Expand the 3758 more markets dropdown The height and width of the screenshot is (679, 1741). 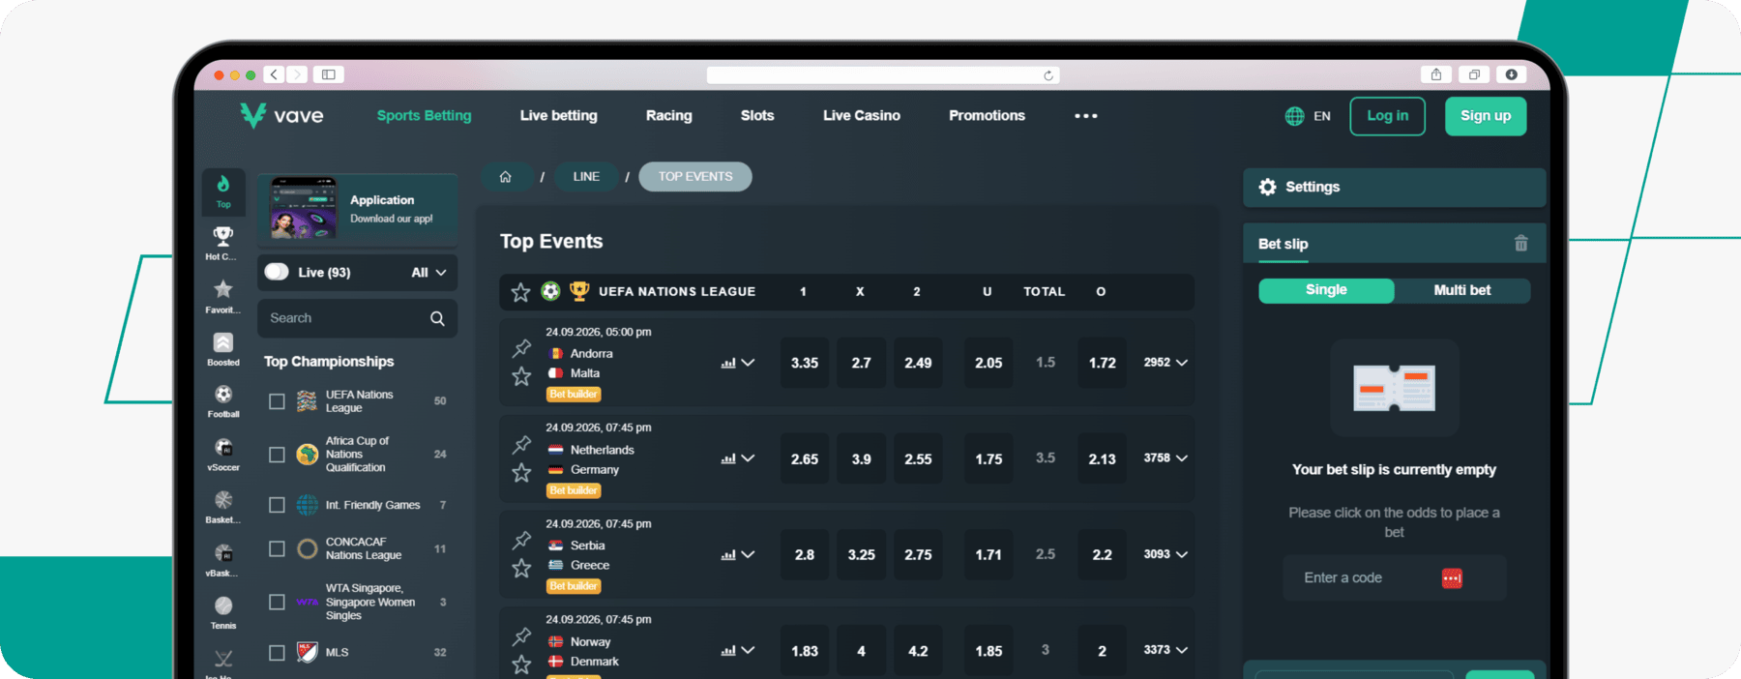tap(1166, 458)
